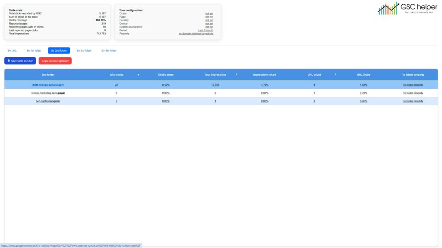Open /online-marketing-tipps/page/ folder link

point(48,93)
